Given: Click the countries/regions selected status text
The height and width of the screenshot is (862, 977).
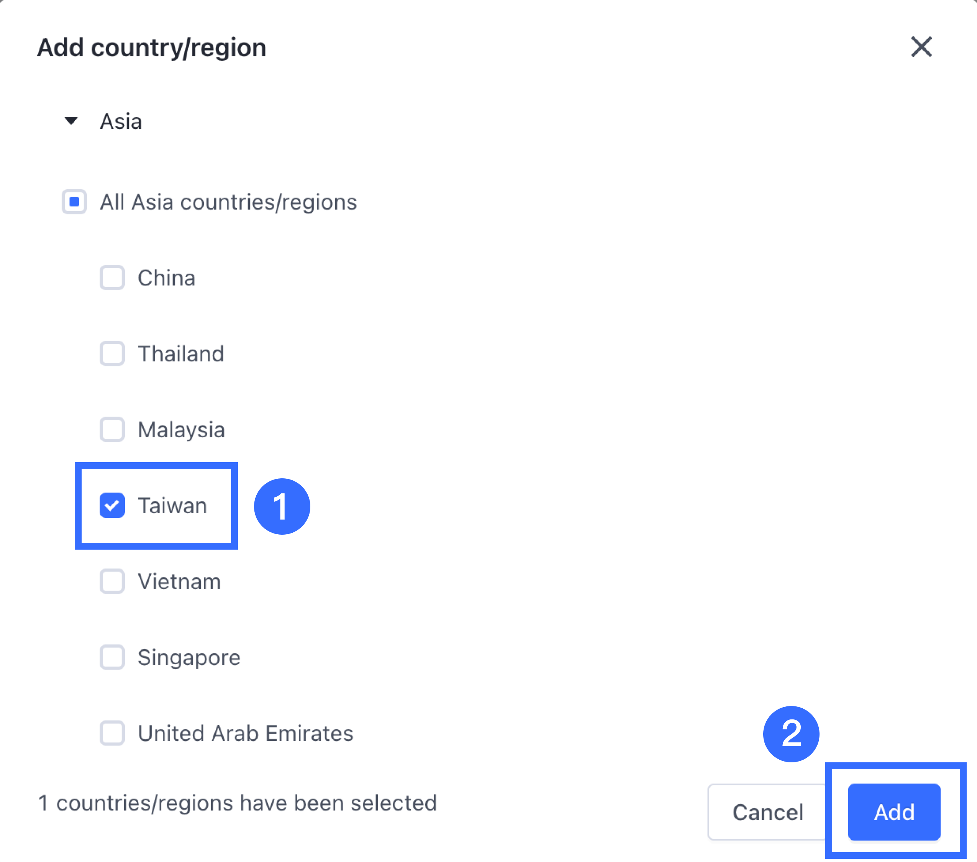Looking at the screenshot, I should (237, 803).
